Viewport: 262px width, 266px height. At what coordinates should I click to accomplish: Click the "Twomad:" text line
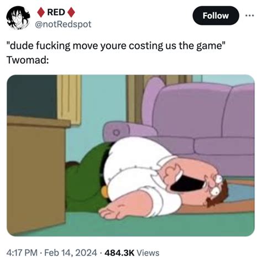28,60
